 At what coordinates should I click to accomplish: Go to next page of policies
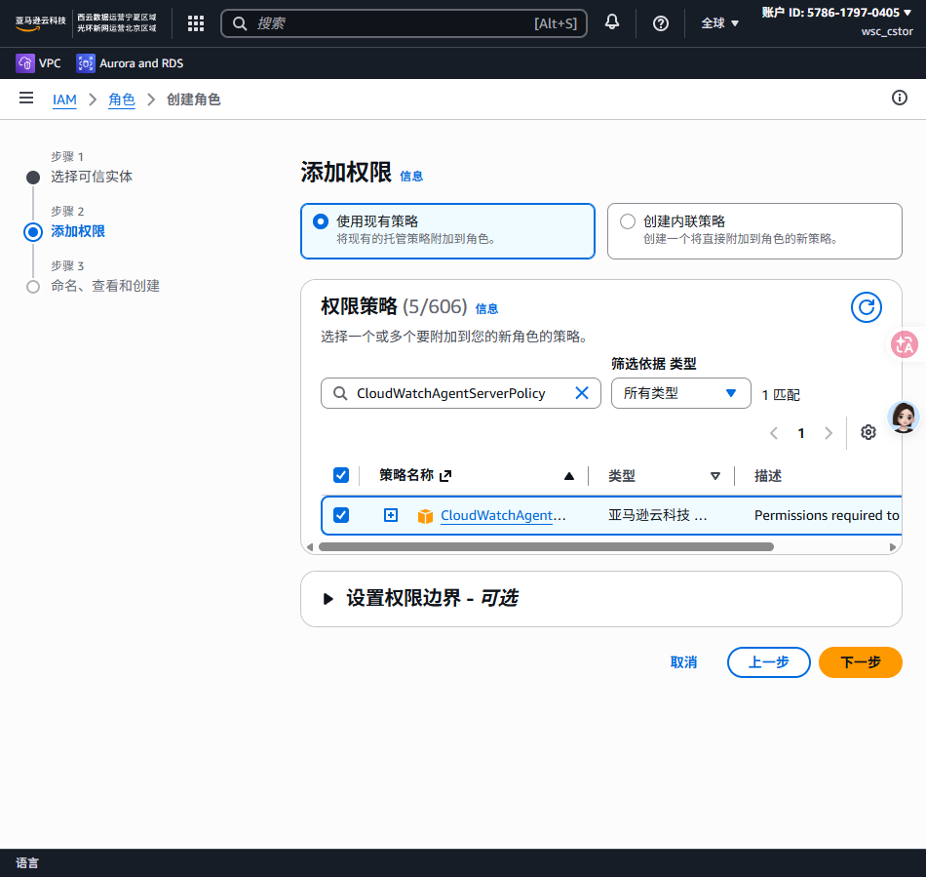click(828, 433)
